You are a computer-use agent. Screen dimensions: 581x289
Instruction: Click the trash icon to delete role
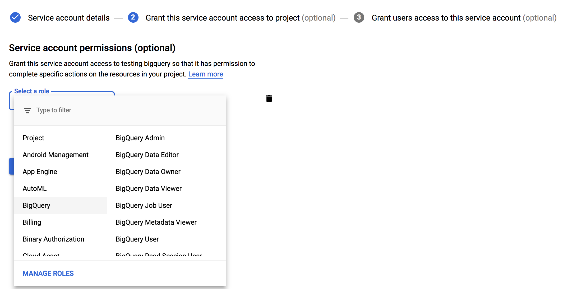[269, 99]
